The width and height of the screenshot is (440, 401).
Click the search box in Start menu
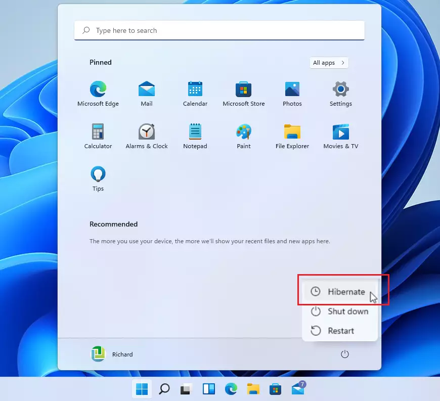[219, 30]
